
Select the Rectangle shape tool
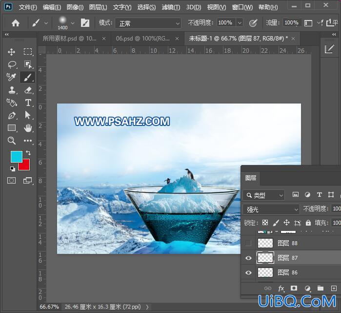(x=12, y=128)
